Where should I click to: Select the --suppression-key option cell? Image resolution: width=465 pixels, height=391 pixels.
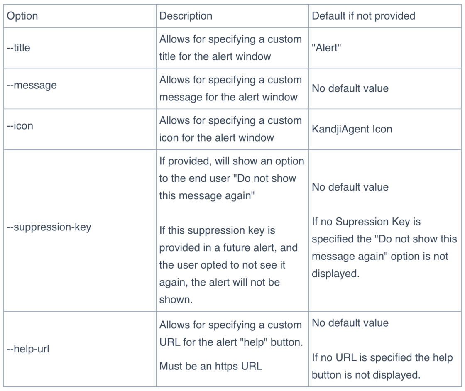click(49, 227)
